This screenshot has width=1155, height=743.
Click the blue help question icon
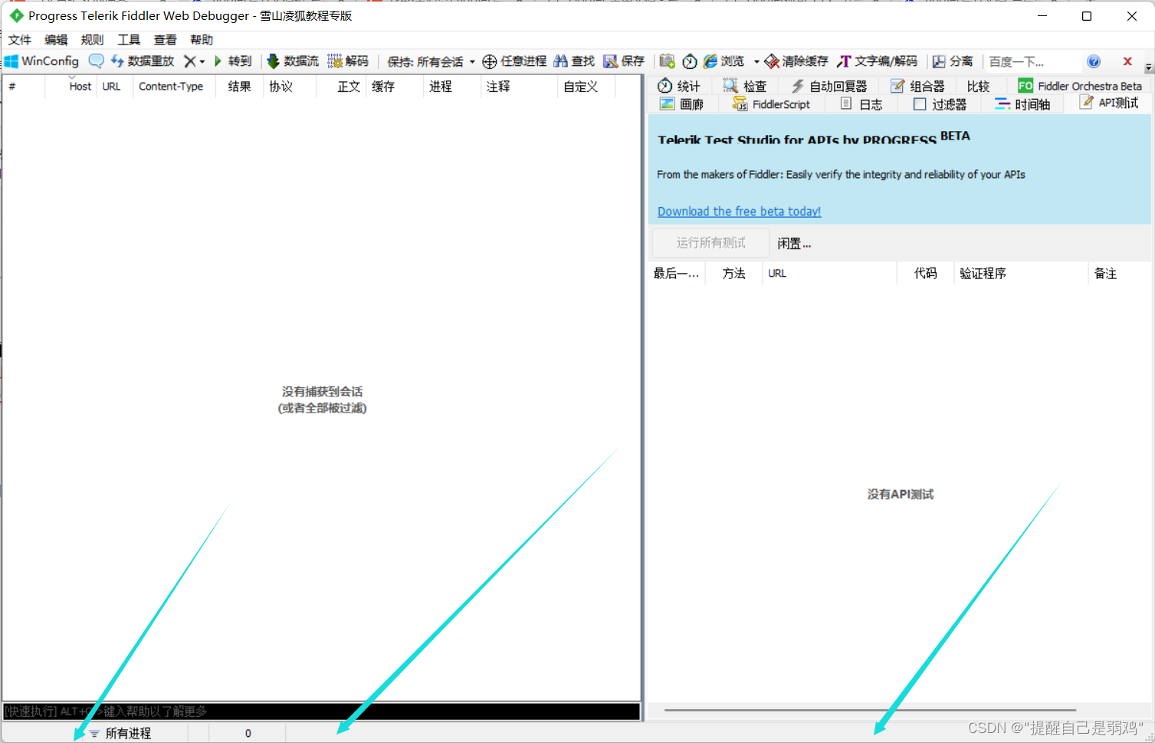[1094, 61]
